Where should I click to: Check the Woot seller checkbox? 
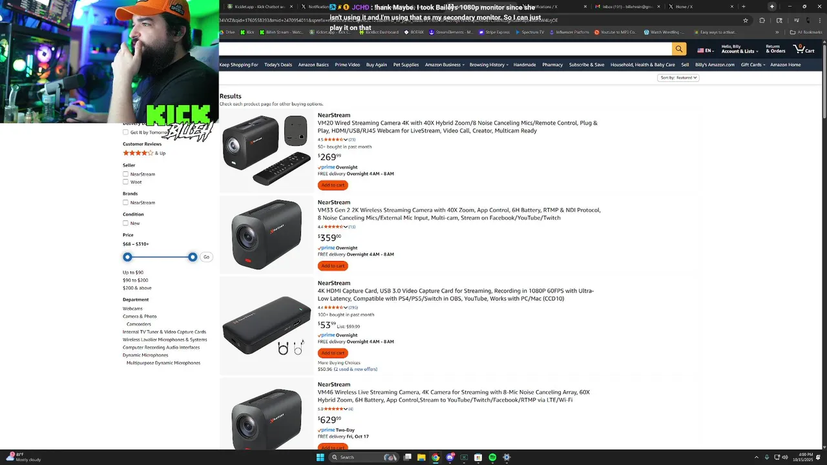(x=125, y=182)
